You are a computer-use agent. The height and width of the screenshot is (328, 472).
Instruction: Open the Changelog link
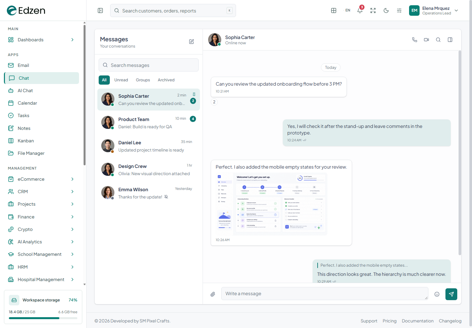click(x=450, y=321)
